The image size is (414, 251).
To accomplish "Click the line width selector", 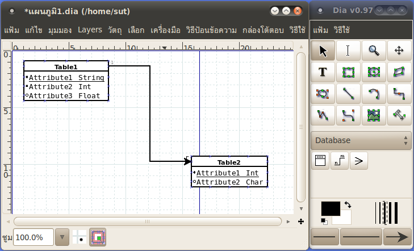I will click(x=386, y=213).
